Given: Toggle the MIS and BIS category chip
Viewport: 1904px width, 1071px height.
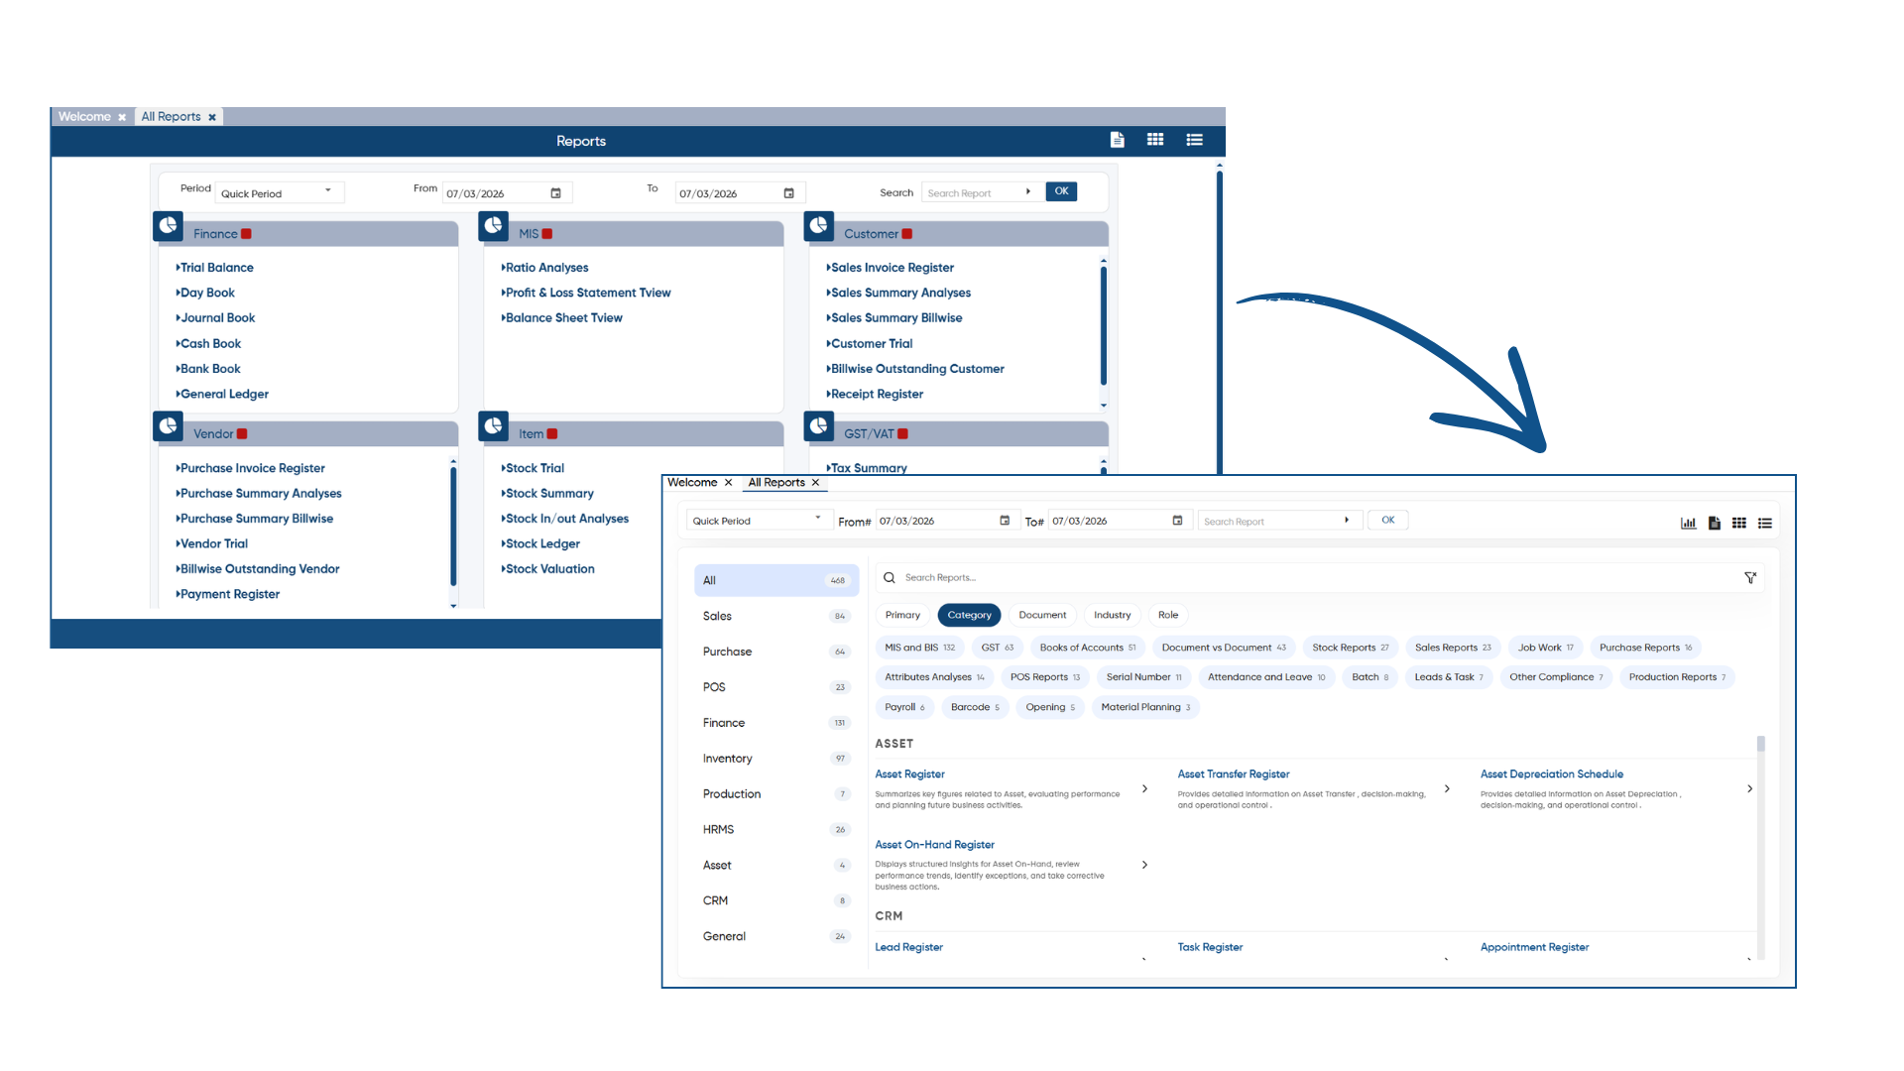Looking at the screenshot, I should (919, 648).
